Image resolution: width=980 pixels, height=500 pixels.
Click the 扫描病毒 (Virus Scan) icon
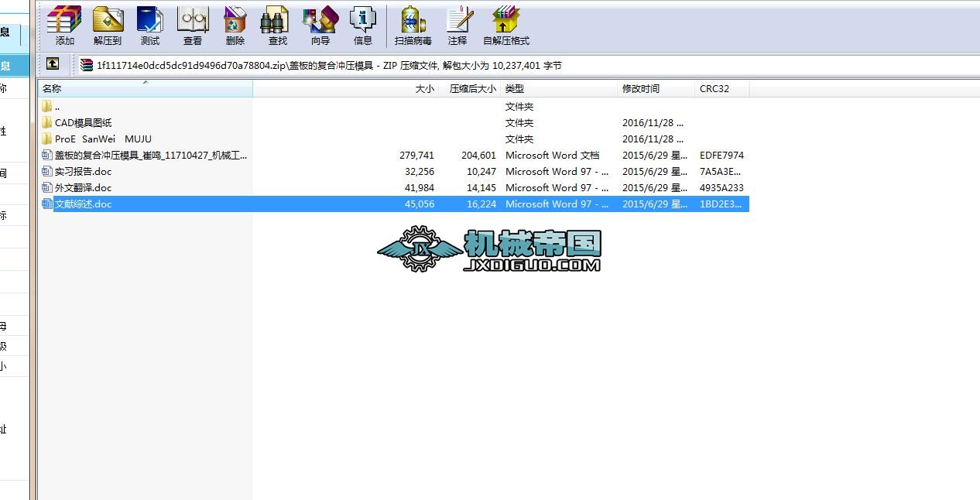point(413,19)
